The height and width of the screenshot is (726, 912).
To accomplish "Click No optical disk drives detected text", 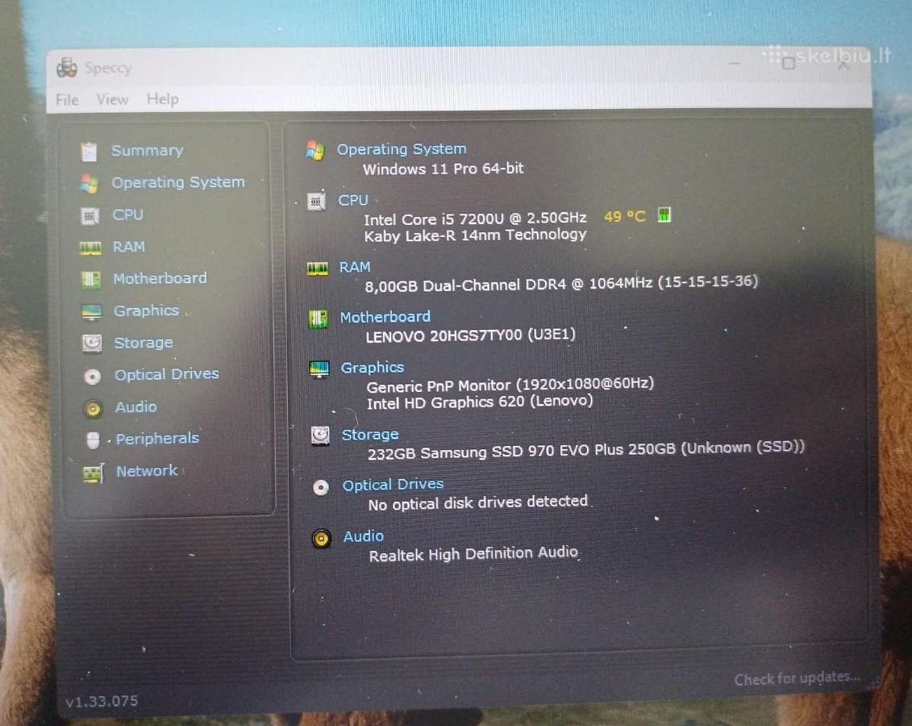I will click(x=478, y=503).
